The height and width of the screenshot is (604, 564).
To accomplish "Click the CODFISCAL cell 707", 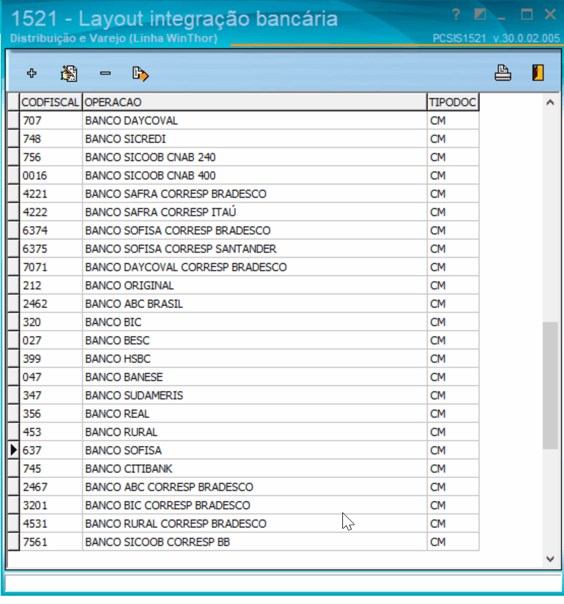I will [51, 121].
